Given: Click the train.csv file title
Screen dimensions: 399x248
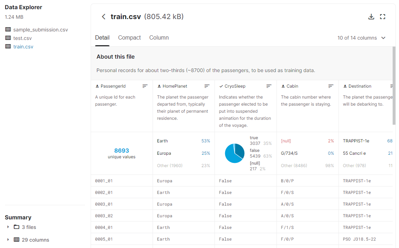Looking at the screenshot, I should (126, 17).
